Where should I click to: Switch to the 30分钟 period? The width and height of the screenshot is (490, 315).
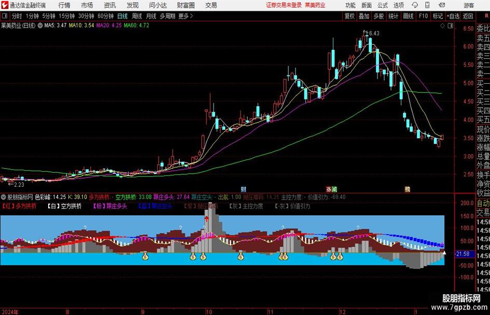point(86,16)
